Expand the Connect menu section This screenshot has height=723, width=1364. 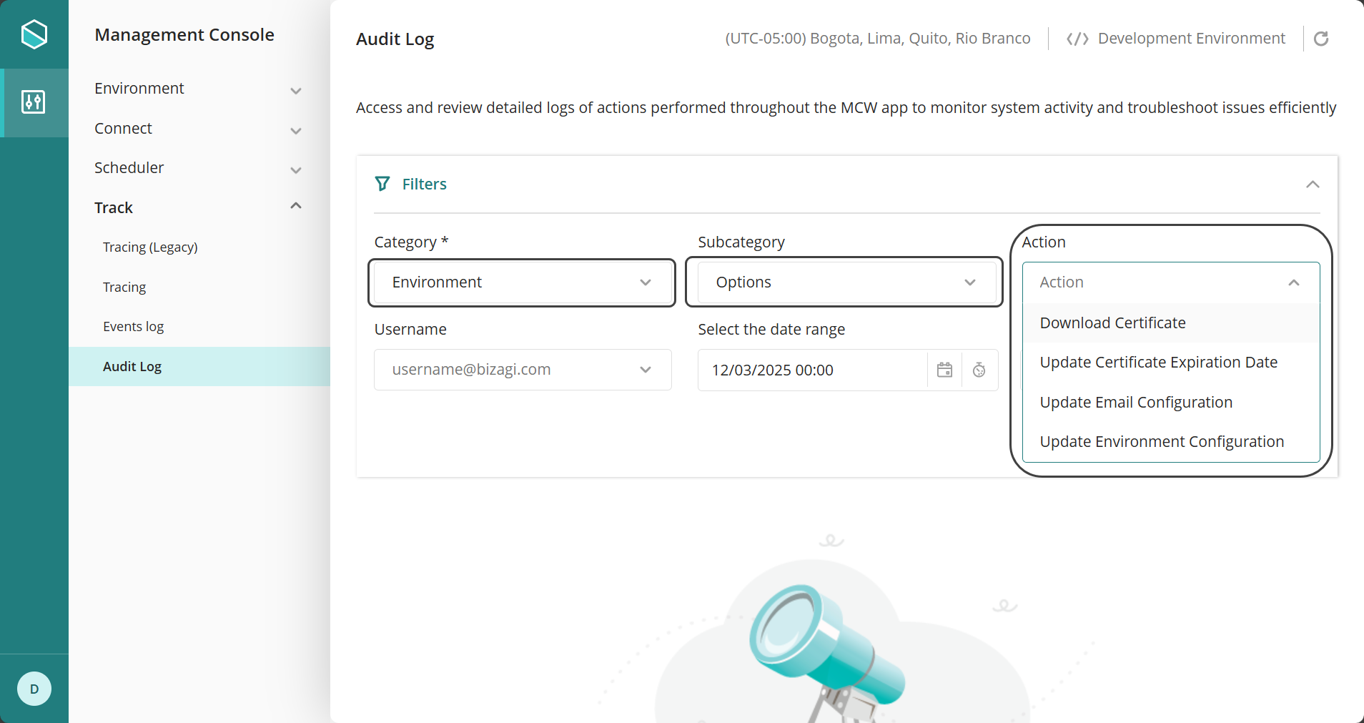[x=295, y=130]
